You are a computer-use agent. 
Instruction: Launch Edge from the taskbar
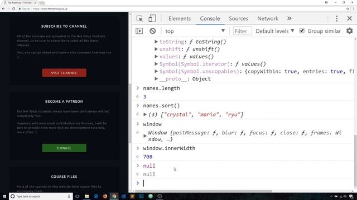[96, 196]
